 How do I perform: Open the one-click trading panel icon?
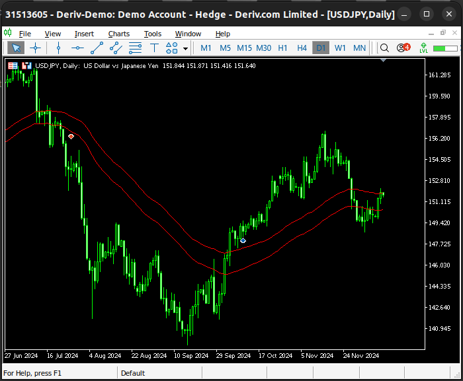point(26,66)
